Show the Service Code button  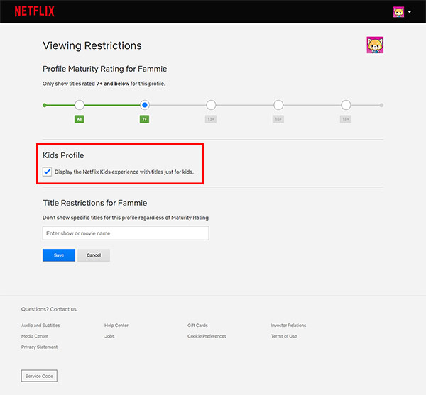[x=39, y=376]
